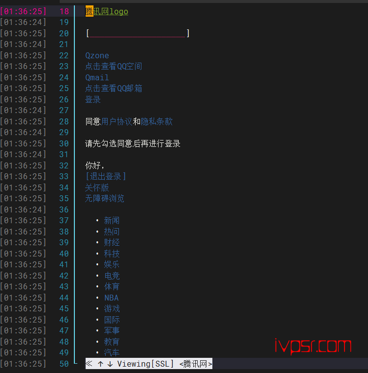Viewport: 368px width, 373px height.
Task: Go to the 新闻 section link
Action: tap(112, 220)
